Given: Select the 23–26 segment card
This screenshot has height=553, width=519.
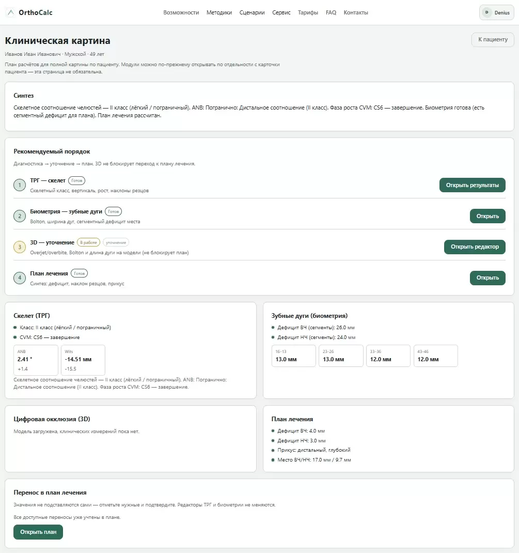Looking at the screenshot, I should (x=341, y=356).
